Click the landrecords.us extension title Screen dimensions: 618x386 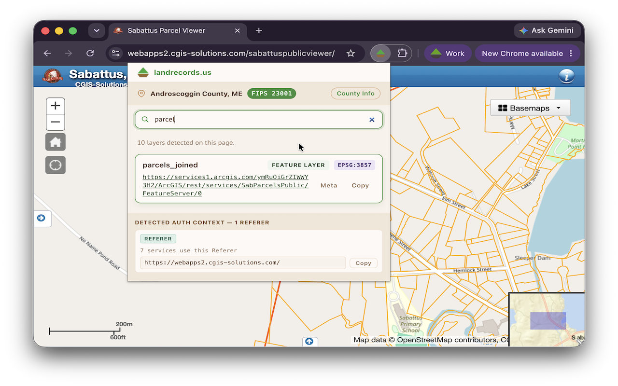183,72
